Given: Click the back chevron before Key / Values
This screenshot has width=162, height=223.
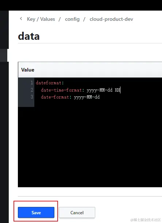Looking at the screenshot, I should pos(21,19).
